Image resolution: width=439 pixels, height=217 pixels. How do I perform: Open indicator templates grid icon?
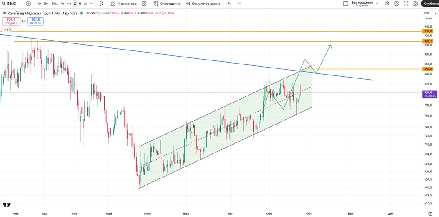coord(144,4)
